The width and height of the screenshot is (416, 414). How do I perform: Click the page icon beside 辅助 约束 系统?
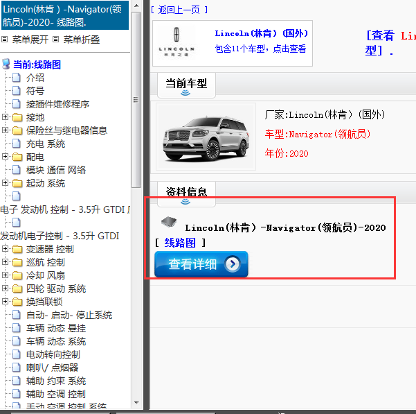(17, 381)
